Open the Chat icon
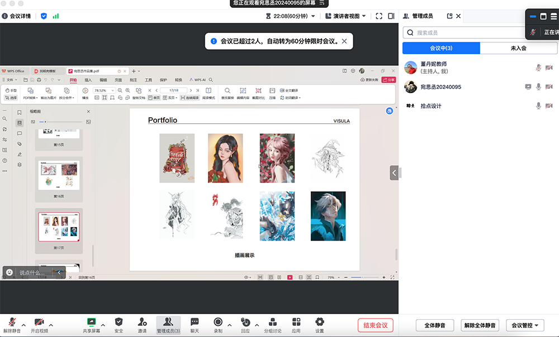 coord(195,322)
